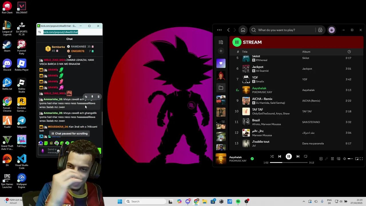The image size is (366, 206).
Task: Sort the Spotify playlist by Album column
Action: pyautogui.click(x=306, y=52)
